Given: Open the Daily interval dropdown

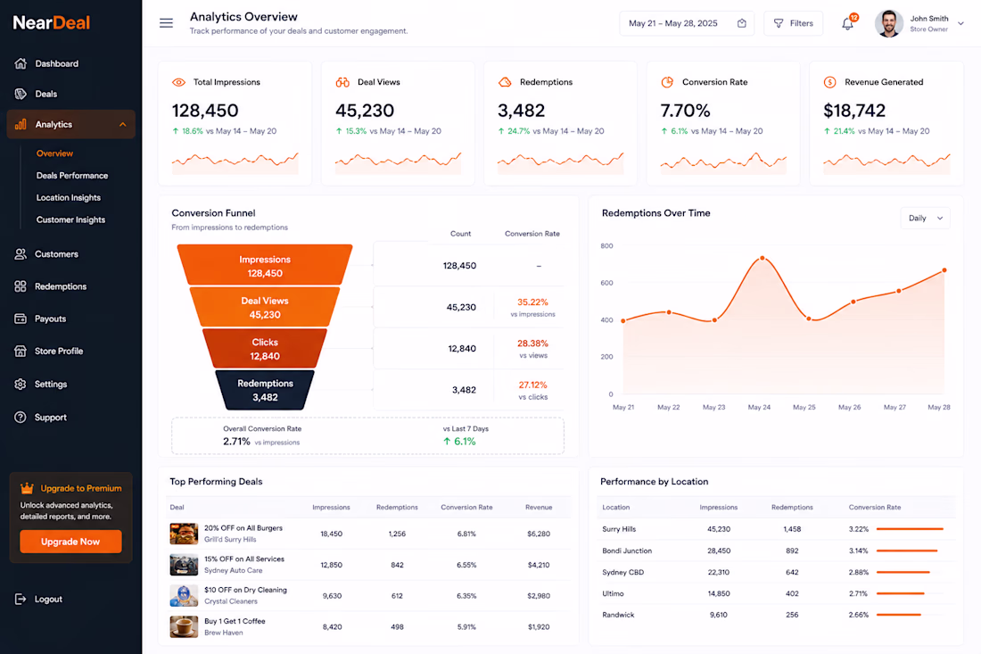Looking at the screenshot, I should [926, 218].
